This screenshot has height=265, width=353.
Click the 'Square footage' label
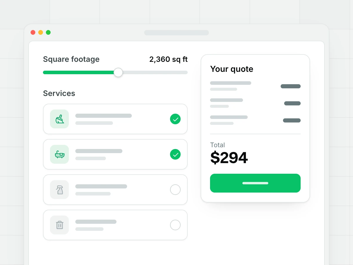coord(71,59)
